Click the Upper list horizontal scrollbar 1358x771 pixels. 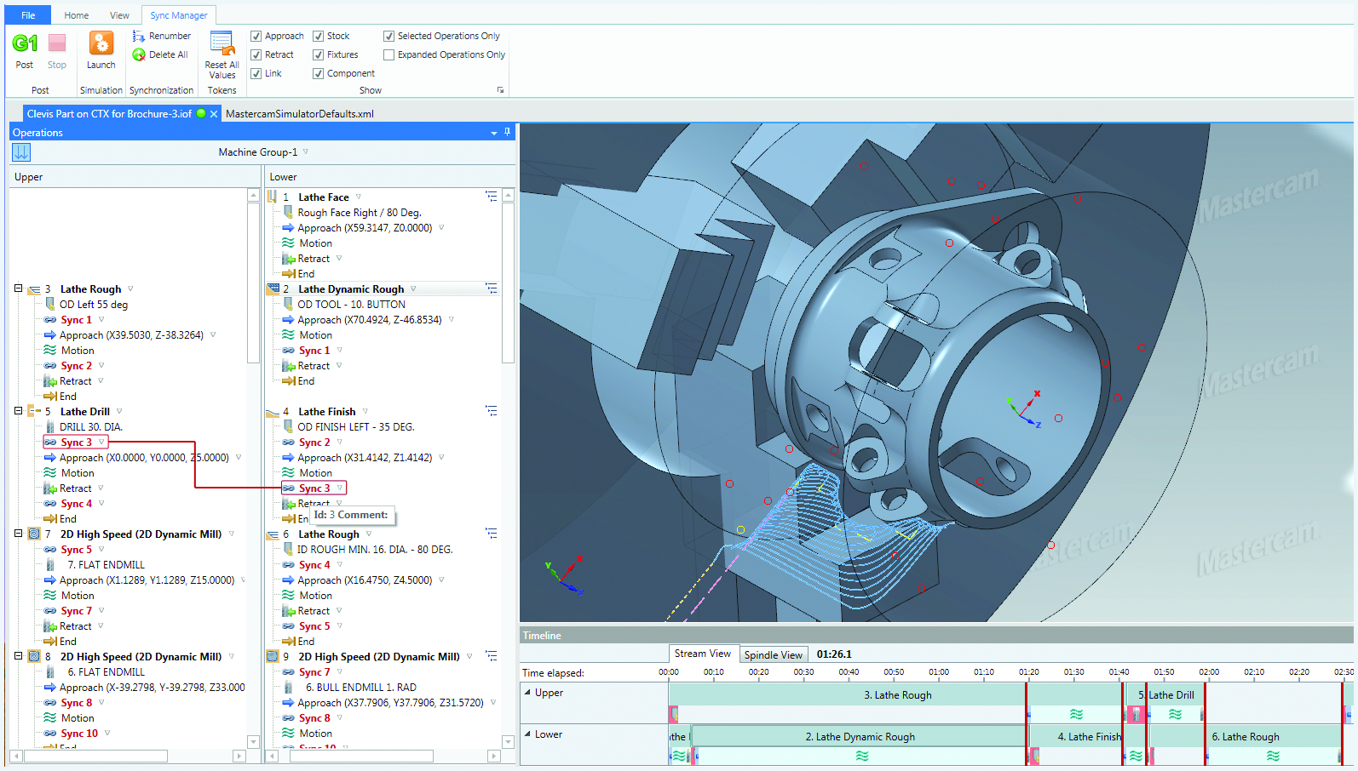(95, 756)
